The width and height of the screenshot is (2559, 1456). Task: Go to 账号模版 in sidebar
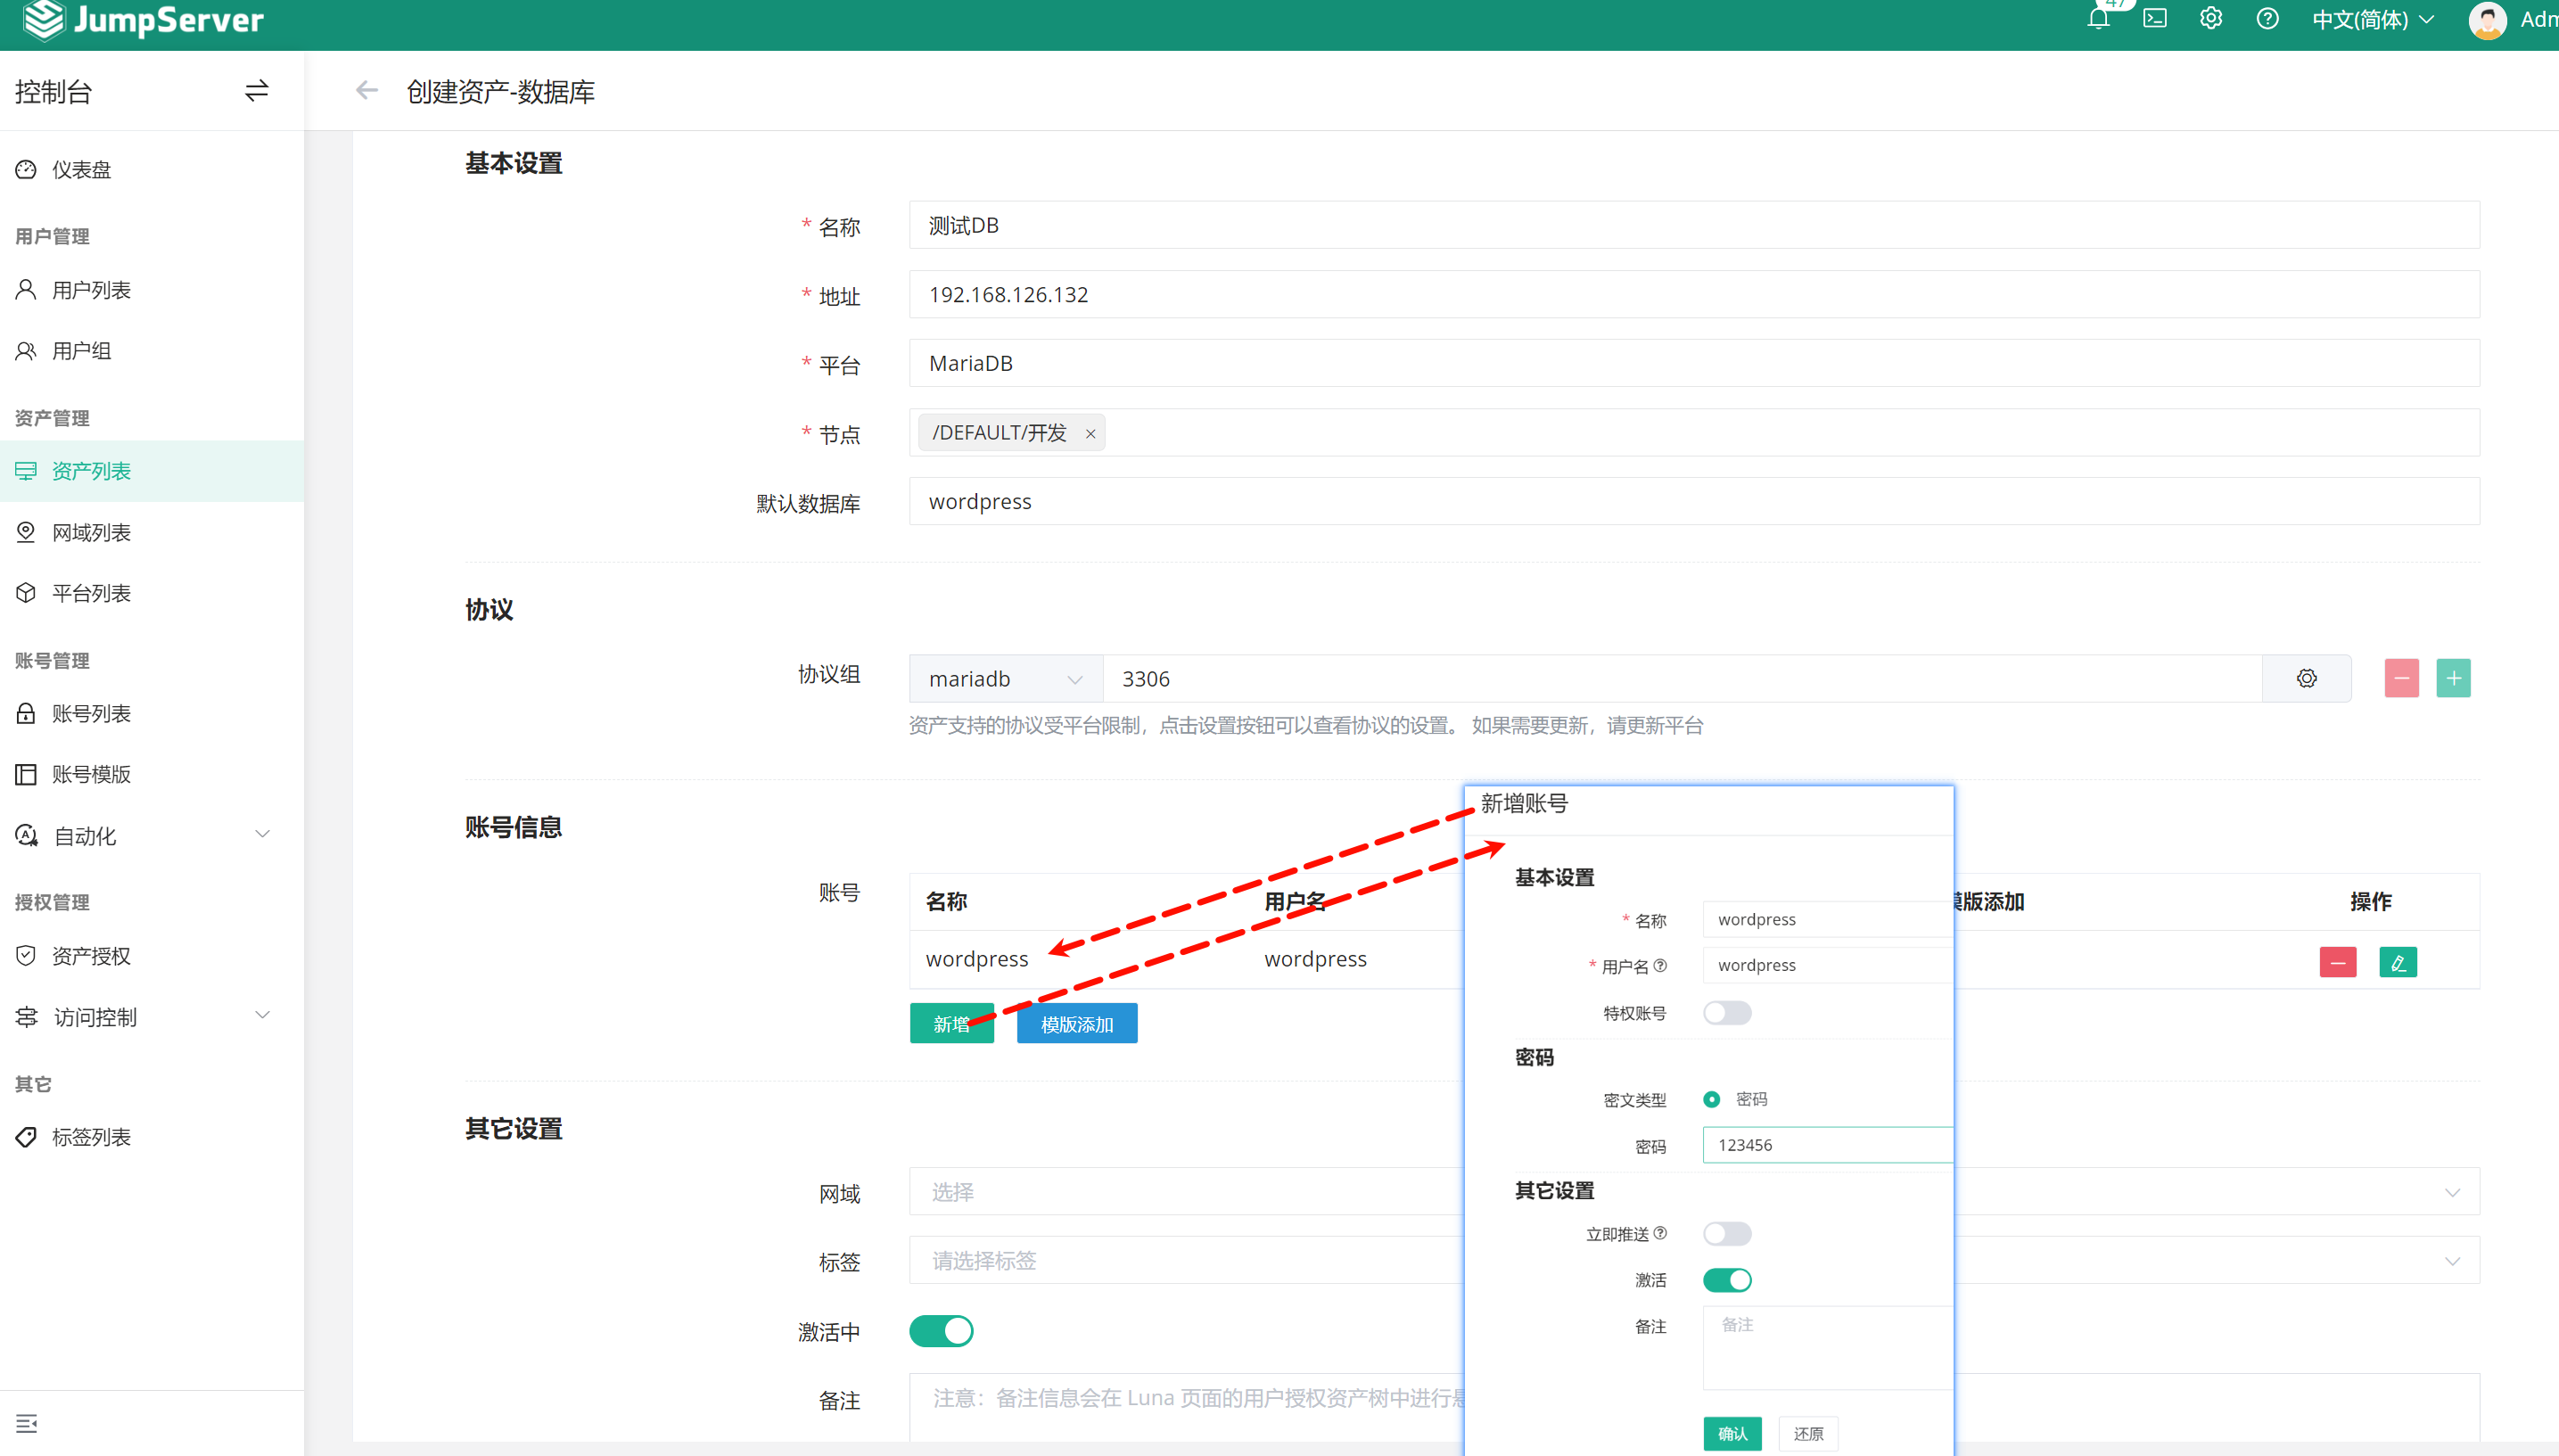click(x=91, y=774)
